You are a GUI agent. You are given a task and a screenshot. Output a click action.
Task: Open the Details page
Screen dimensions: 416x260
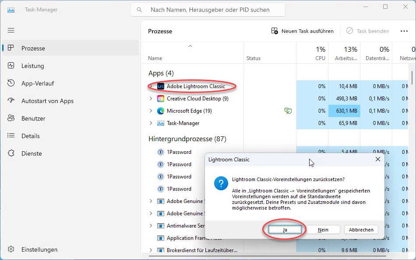[71, 136]
